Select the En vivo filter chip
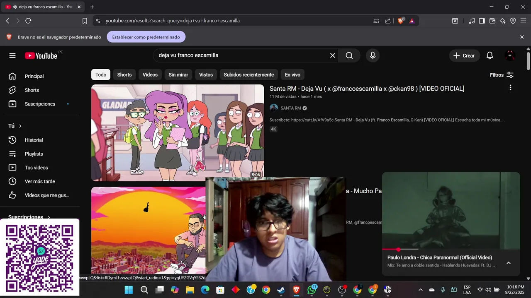 tap(292, 75)
